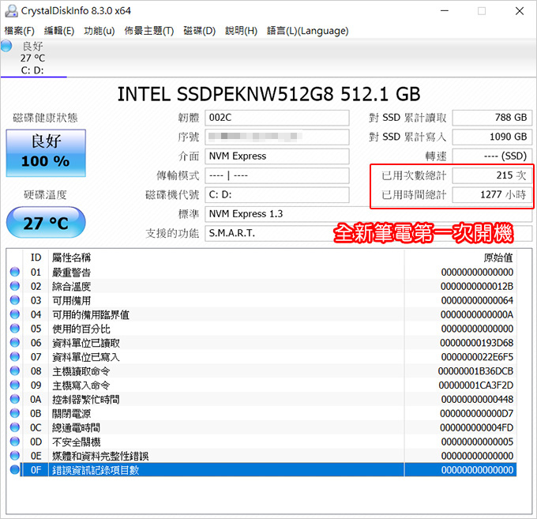Image resolution: width=537 pixels, height=519 pixels.
Task: Click the CrystalDiskInfo app icon in title bar
Action: click(x=11, y=11)
